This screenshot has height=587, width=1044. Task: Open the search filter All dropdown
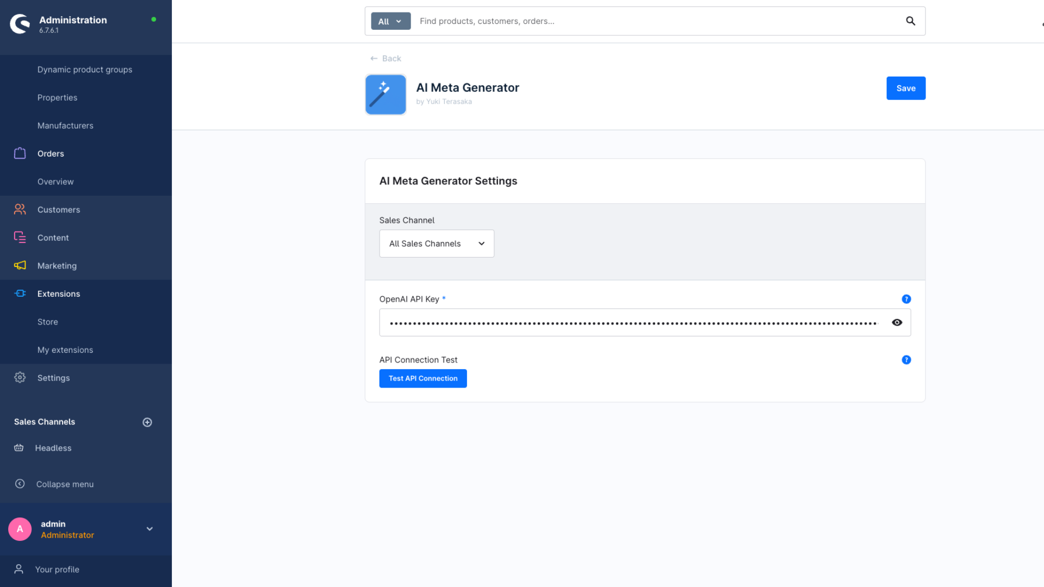(x=390, y=21)
